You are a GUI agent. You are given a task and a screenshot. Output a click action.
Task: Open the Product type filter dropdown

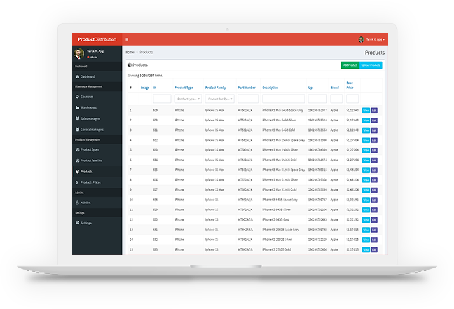tap(188, 99)
